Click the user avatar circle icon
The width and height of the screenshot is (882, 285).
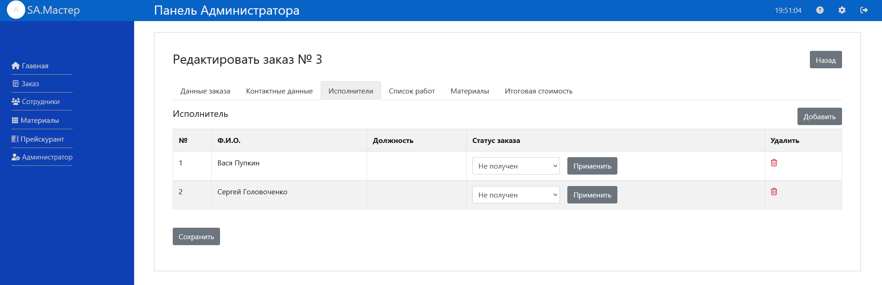pyautogui.click(x=16, y=10)
